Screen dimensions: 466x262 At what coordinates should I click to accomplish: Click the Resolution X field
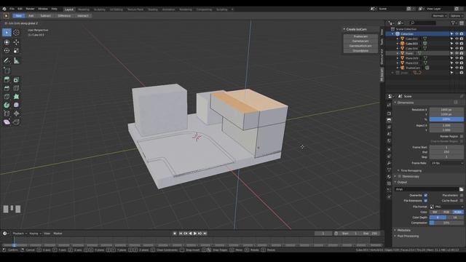tap(446, 110)
